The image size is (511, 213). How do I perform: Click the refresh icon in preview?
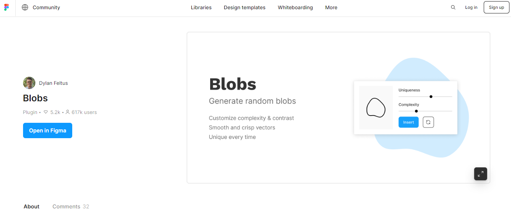(x=428, y=122)
